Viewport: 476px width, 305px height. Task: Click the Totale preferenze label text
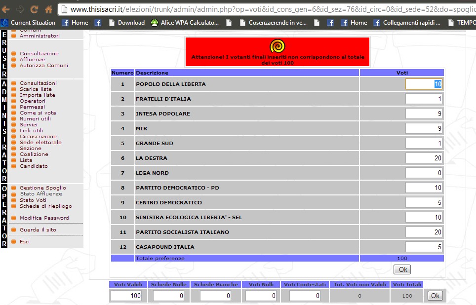click(x=160, y=258)
